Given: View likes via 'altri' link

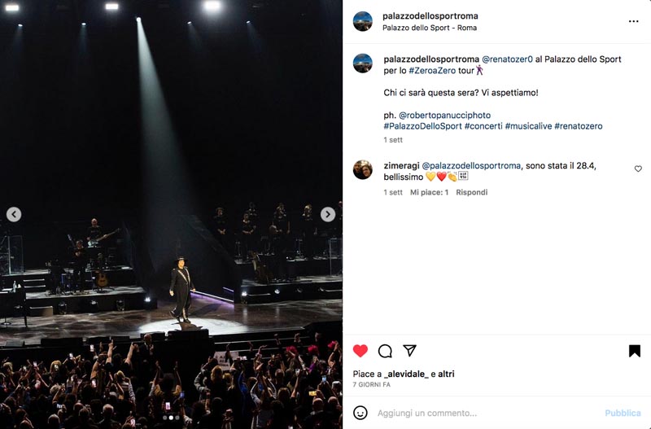Looking at the screenshot, I should click(x=446, y=374).
